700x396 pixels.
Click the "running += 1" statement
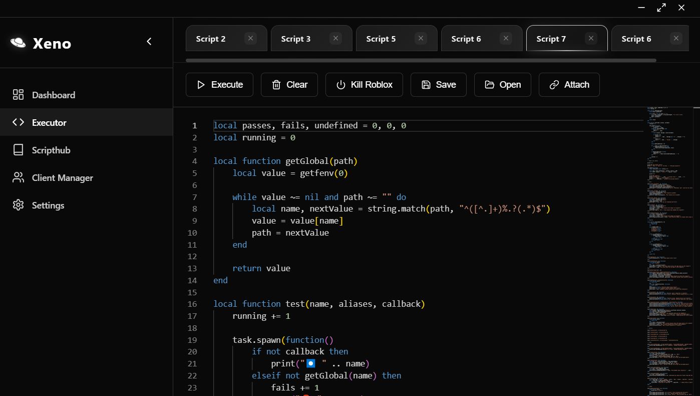tap(261, 316)
